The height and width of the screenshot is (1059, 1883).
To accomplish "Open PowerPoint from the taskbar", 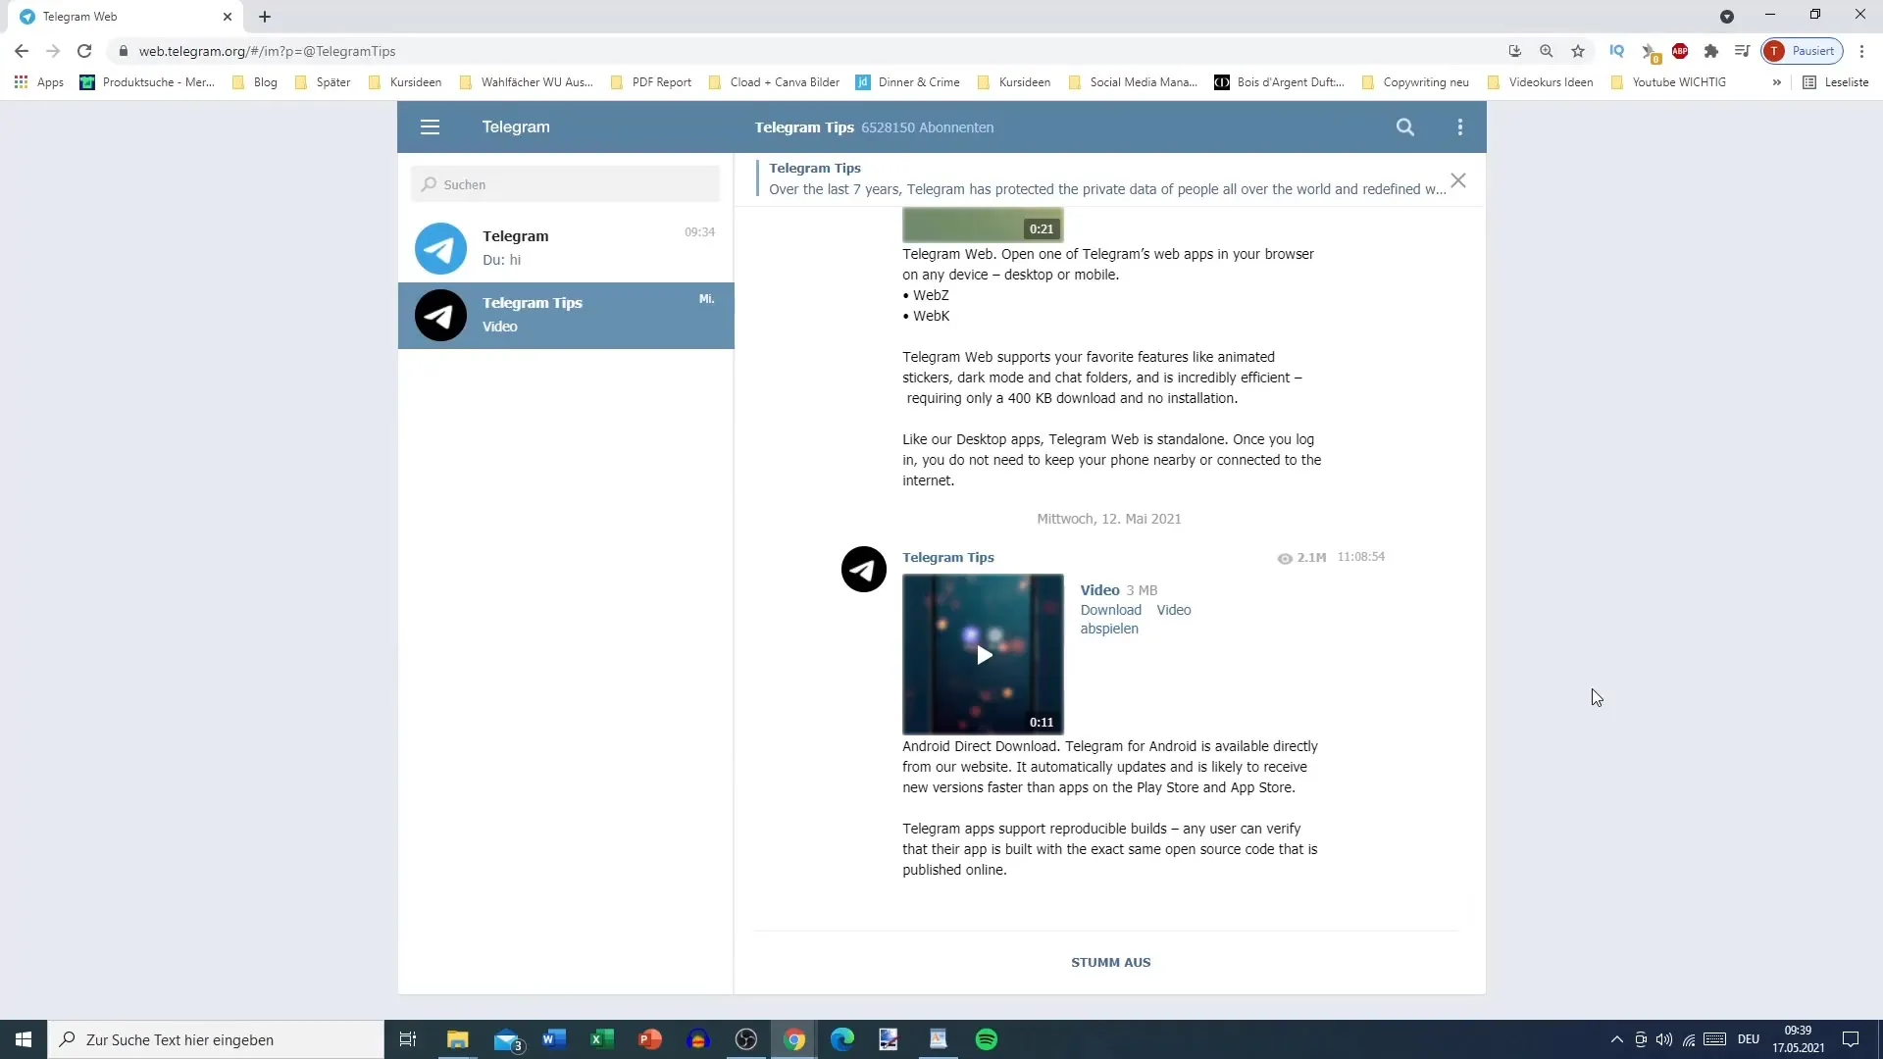I will (650, 1039).
